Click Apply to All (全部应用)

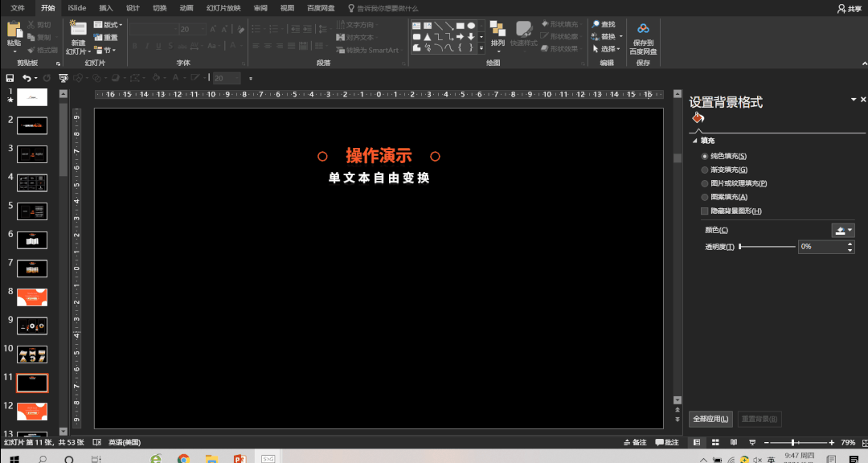pos(711,419)
